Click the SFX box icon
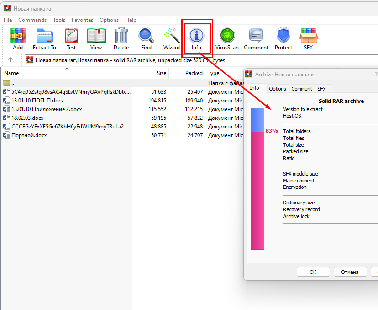Screen dimensions: 378x310 309,36
